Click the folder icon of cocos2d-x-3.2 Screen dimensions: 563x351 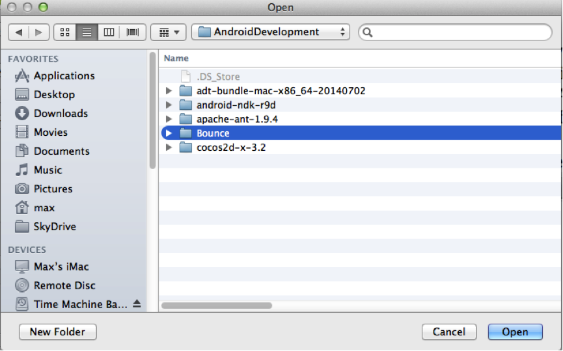click(185, 148)
